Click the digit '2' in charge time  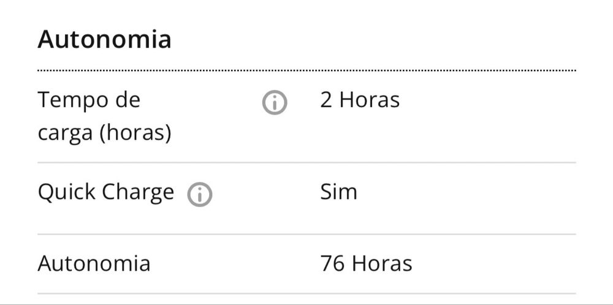pyautogui.click(x=326, y=99)
